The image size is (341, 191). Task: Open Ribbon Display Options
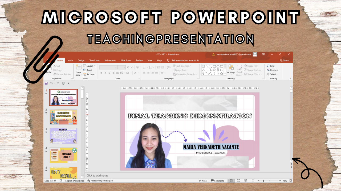point(263,54)
